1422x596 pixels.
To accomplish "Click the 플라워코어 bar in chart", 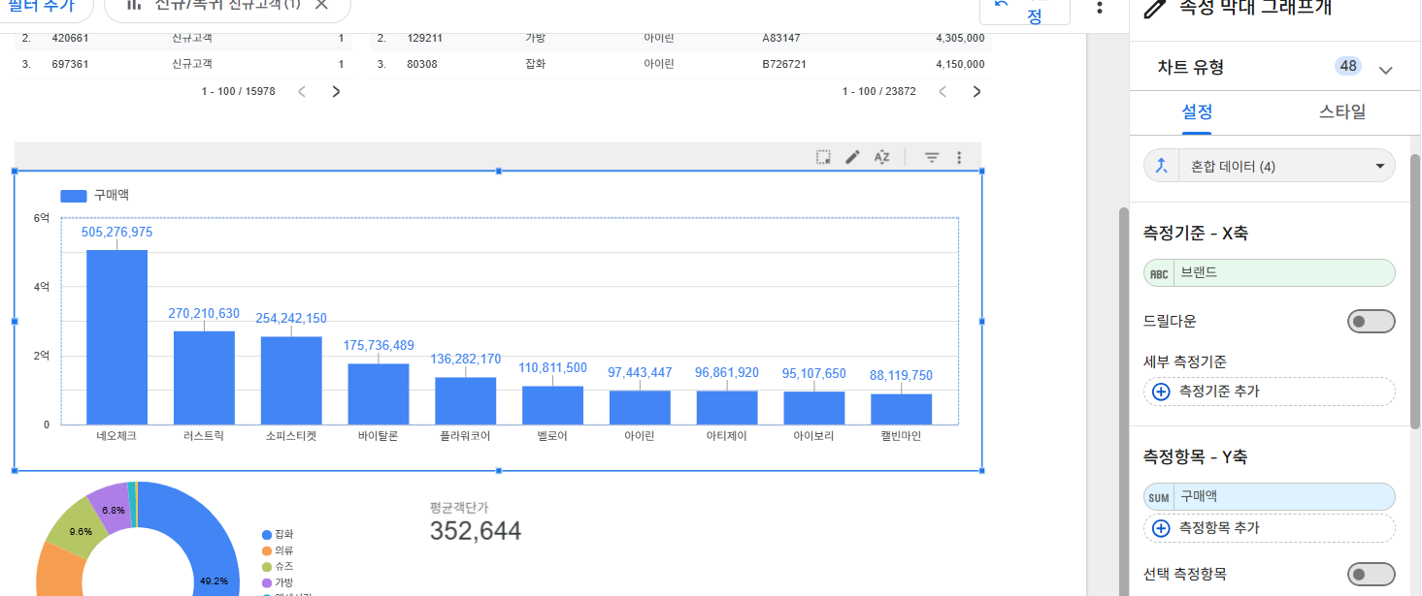I will pos(465,401).
